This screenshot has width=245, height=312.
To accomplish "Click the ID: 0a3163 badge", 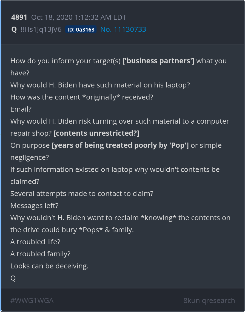I will (81, 30).
